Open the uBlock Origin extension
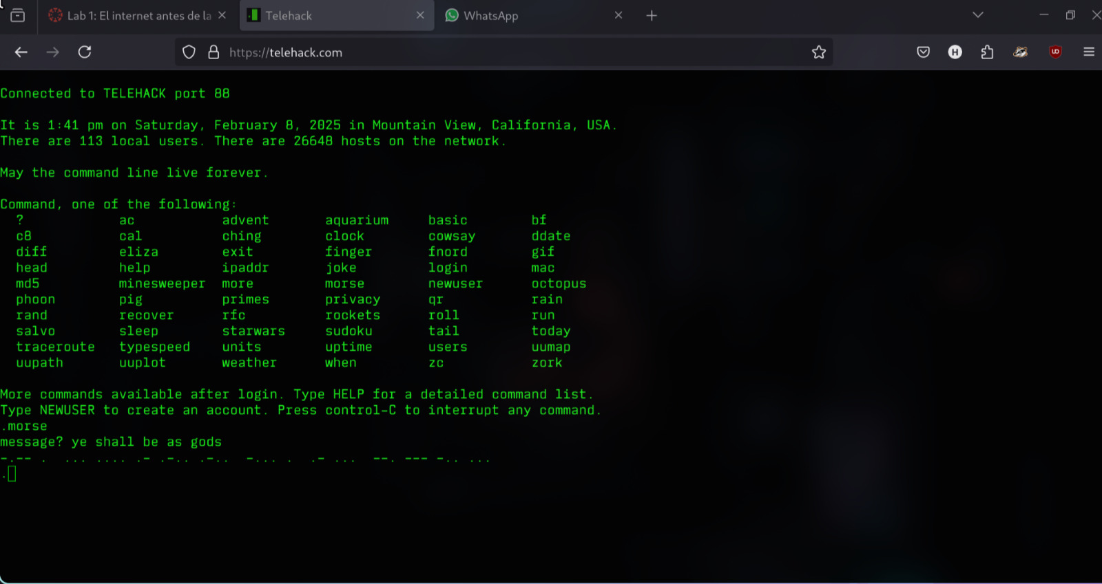Viewport: 1102px width, 584px height. (x=1055, y=52)
